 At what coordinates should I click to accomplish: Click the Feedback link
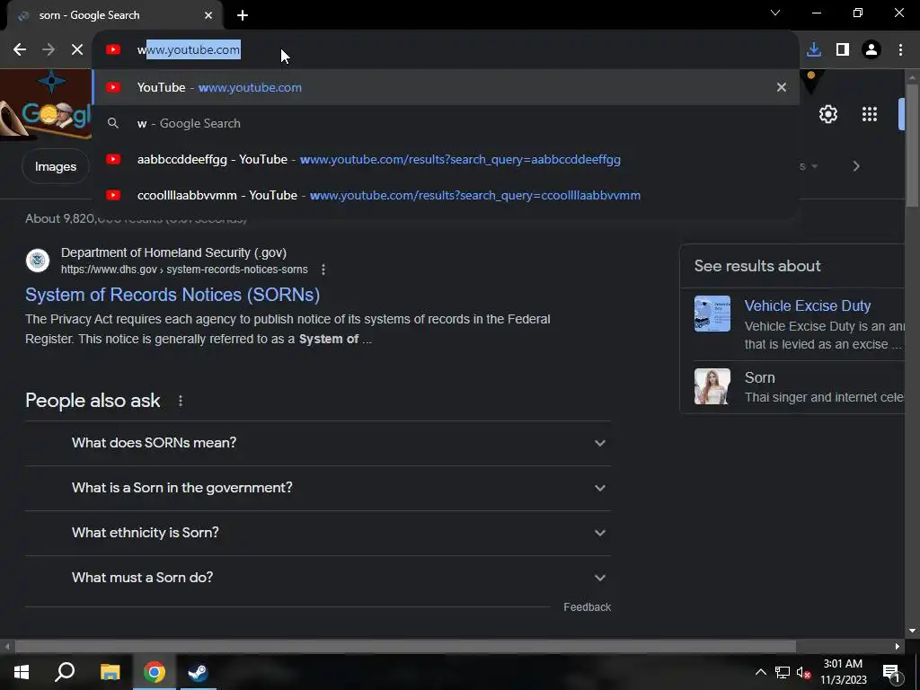pos(587,607)
